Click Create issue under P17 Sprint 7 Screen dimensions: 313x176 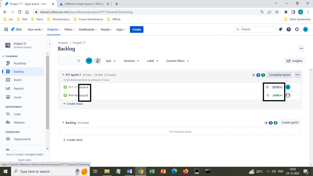(73, 104)
